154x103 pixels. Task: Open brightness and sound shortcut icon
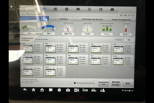(x=76, y=90)
